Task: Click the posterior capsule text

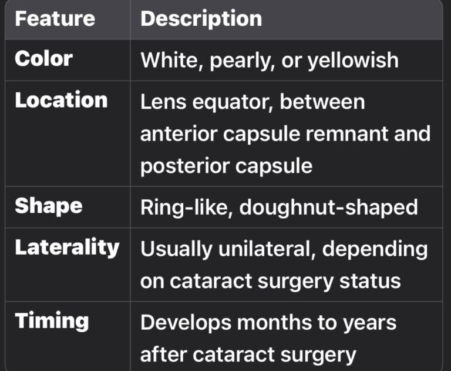Action: click(x=226, y=166)
